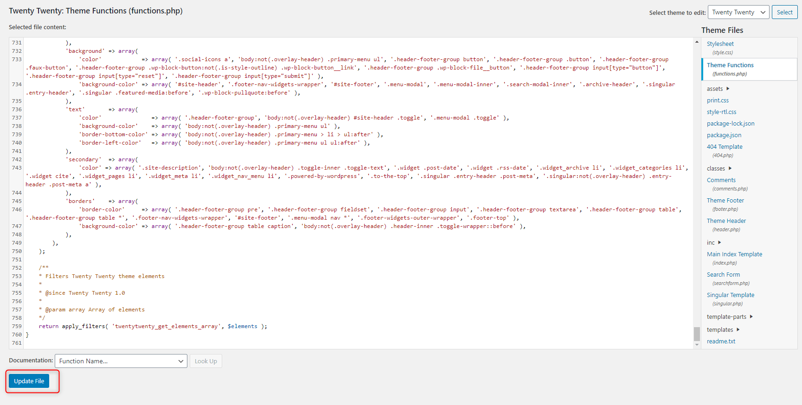Click '.menu-modal .toggle' string on line 737
802x405 pixels.
[465, 118]
